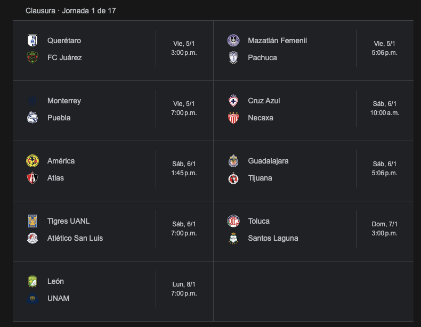The image size is (421, 327).
Task: Click the Necaxa striped shield logo
Action: coord(233,118)
